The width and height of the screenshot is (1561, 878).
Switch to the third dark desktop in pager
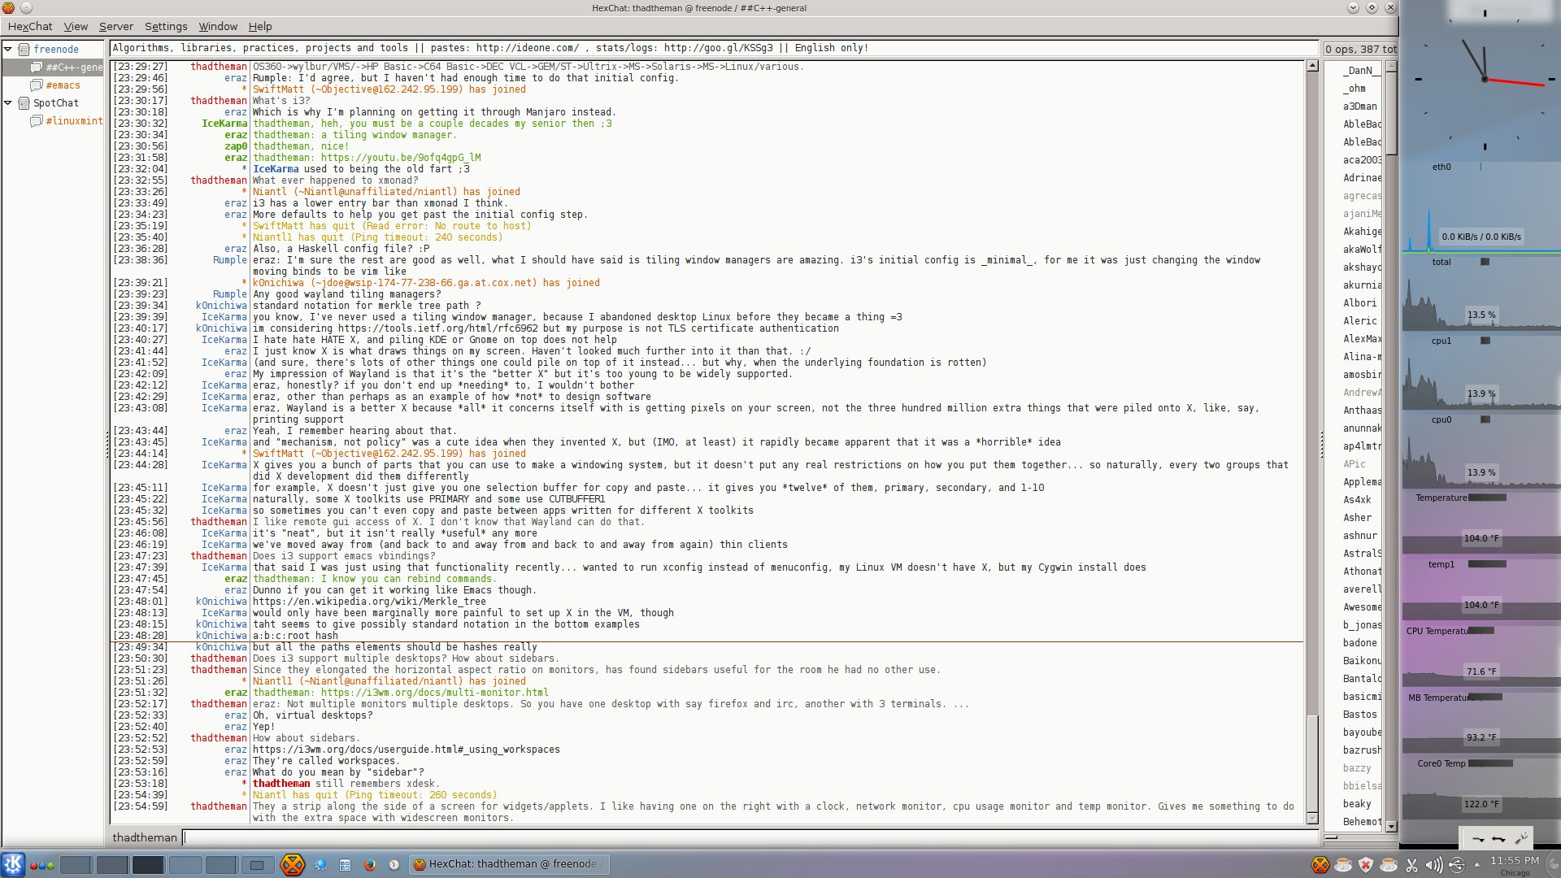coord(149,865)
